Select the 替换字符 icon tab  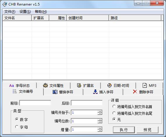pos(63,92)
